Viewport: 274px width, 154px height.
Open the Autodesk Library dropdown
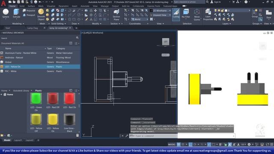23,91
